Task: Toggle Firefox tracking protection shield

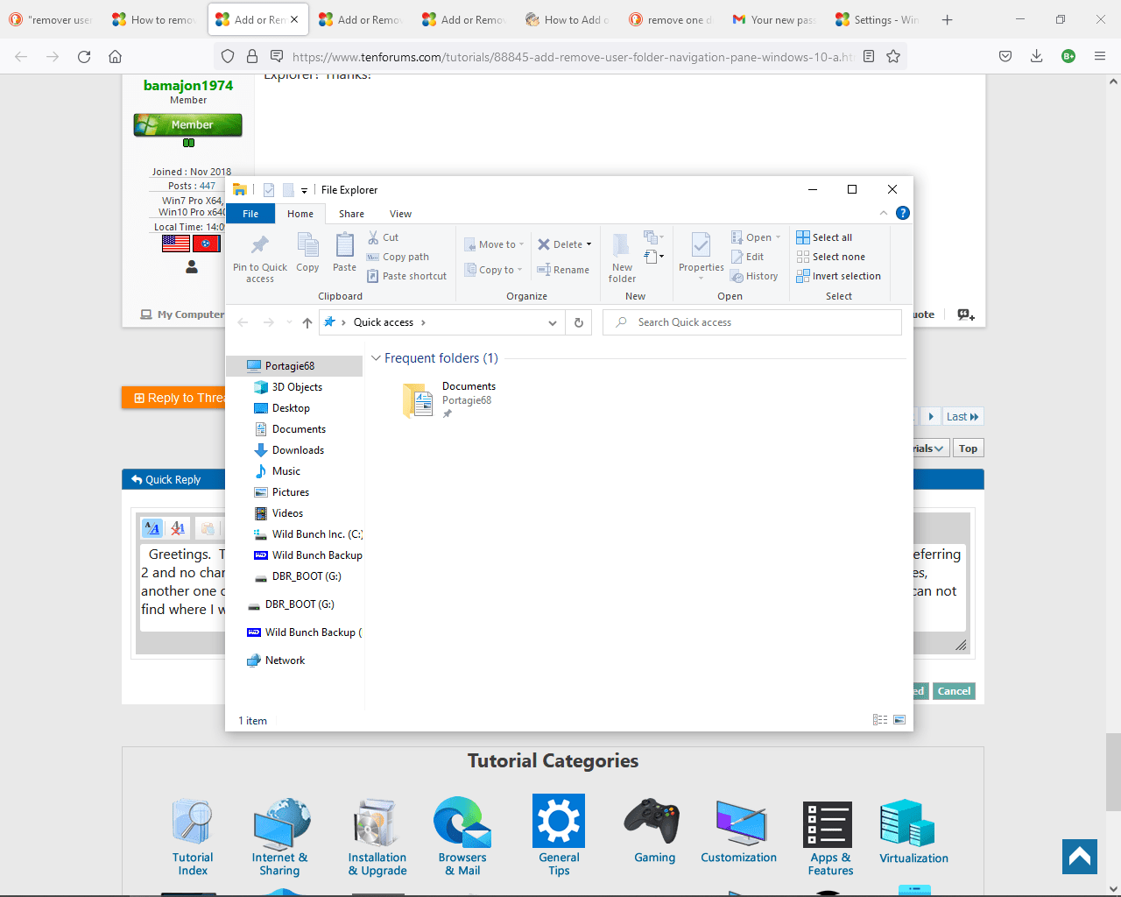Action: tap(227, 55)
